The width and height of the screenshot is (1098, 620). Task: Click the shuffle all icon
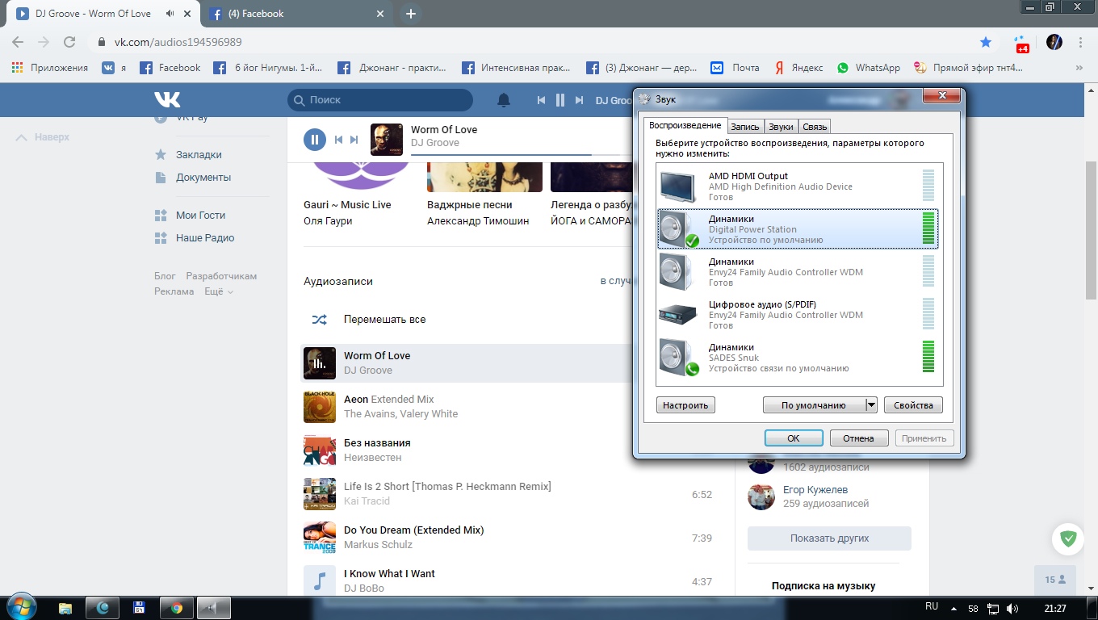click(x=320, y=320)
